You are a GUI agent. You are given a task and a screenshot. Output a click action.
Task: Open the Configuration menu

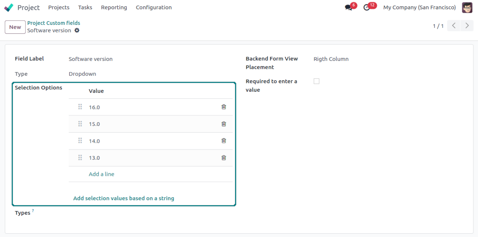pos(154,8)
